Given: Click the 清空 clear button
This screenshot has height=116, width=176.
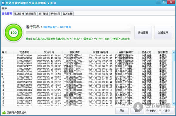Looking at the screenshot, I should [167, 111].
